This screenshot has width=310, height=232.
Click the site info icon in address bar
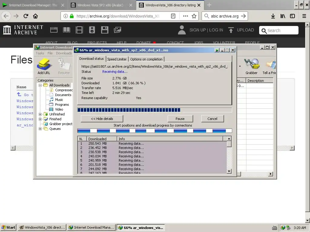[x=66, y=16]
